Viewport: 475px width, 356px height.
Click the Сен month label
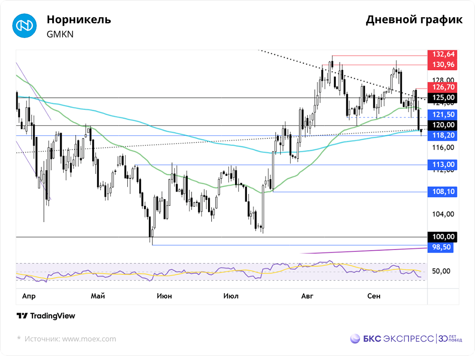pyautogui.click(x=374, y=296)
